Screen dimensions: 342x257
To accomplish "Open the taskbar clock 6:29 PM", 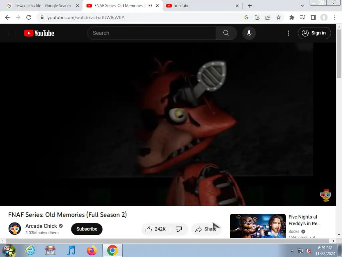I will tap(325, 251).
